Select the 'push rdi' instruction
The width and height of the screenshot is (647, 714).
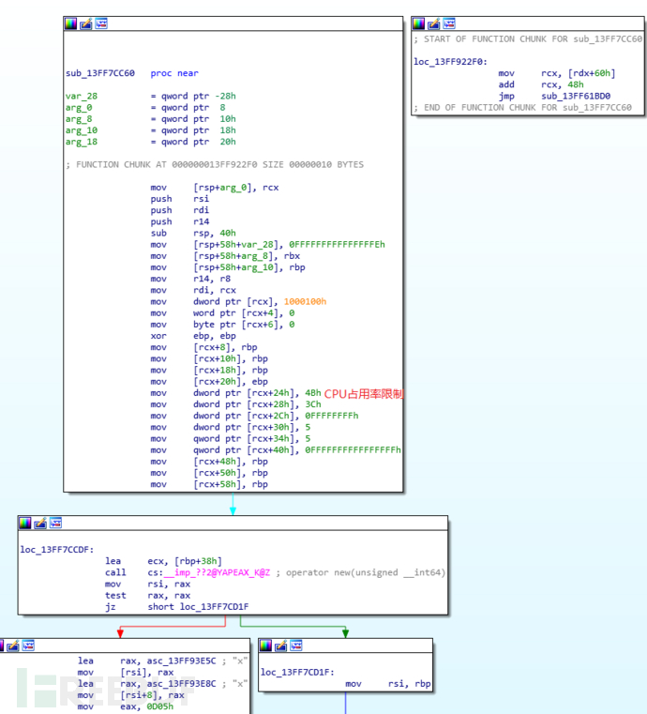pos(180,210)
